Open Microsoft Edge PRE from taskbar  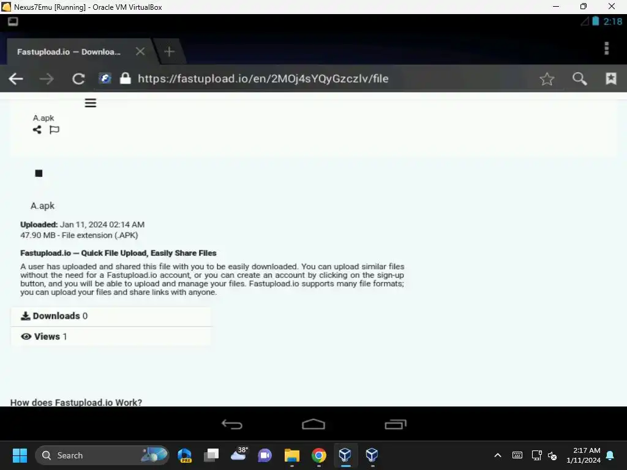tap(184, 455)
